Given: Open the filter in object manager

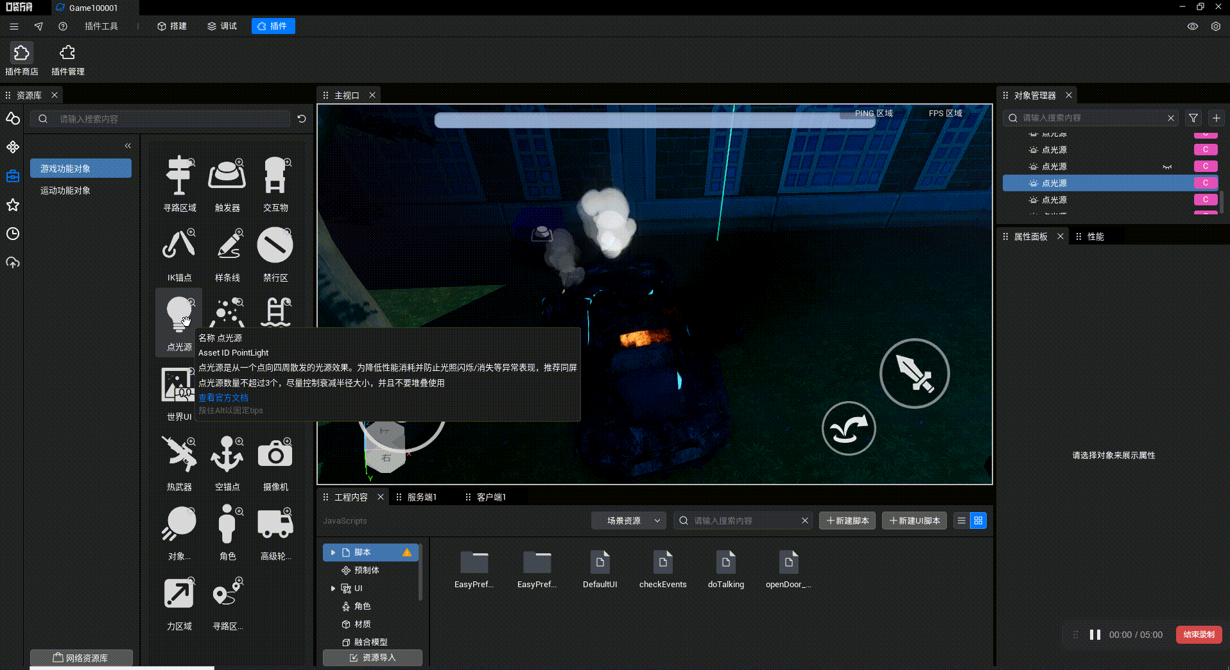Looking at the screenshot, I should coord(1193,118).
